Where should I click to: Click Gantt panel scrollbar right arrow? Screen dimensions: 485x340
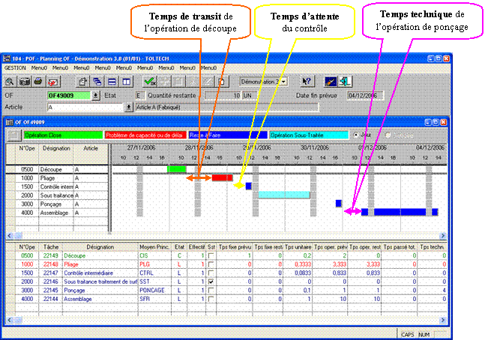[x=443, y=236]
